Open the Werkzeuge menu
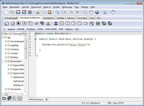 tap(67, 7)
